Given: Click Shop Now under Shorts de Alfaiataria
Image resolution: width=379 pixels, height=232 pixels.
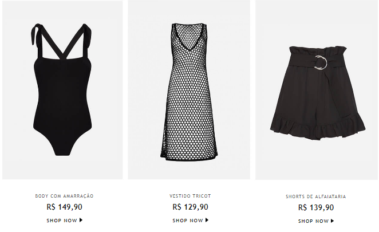Looking at the screenshot, I should coord(313,221).
